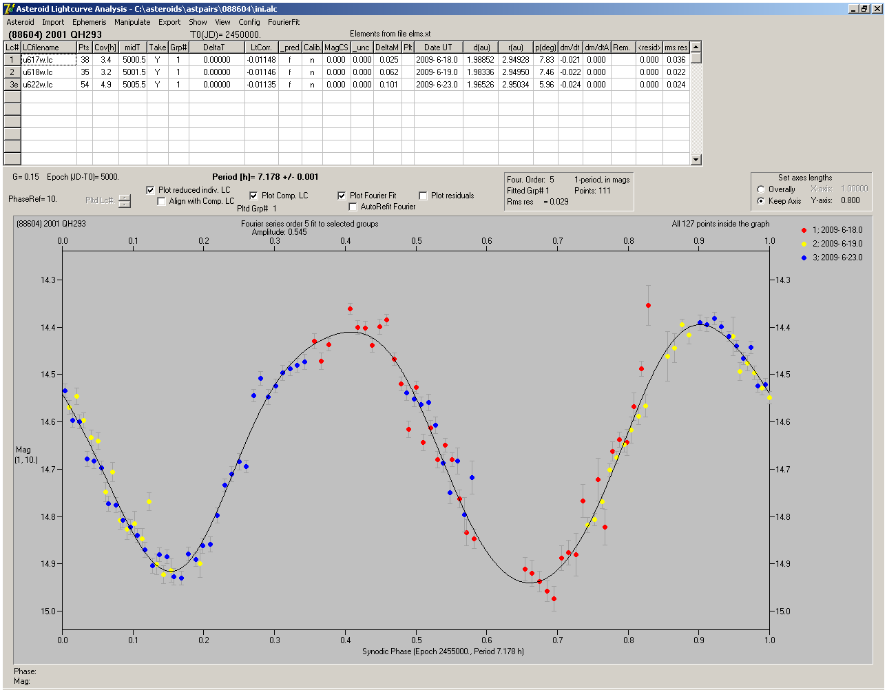This screenshot has height=690, width=887.
Task: Click the rms res column header
Action: click(x=676, y=48)
